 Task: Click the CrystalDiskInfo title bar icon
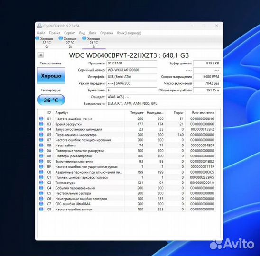coord(39,26)
